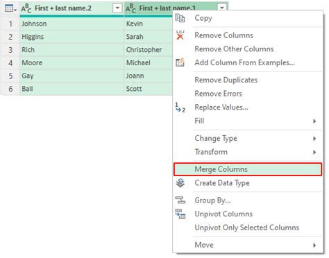
Task: Expand the Fill submenu
Action: point(314,121)
